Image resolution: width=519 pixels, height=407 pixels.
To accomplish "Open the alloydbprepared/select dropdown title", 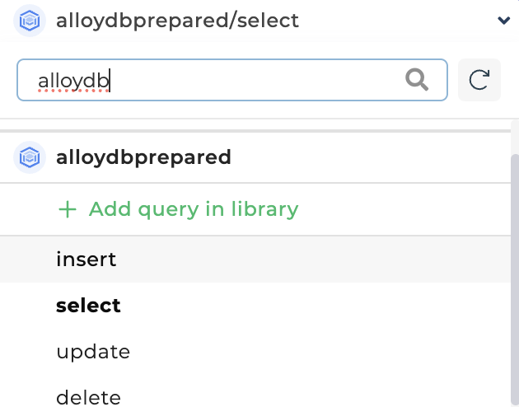I will (x=176, y=21).
